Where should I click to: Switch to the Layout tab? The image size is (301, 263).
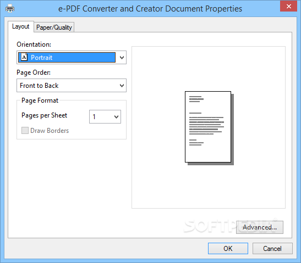click(21, 26)
